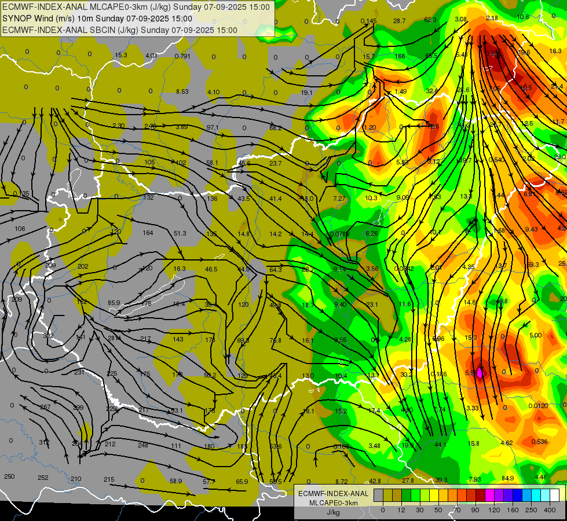
Task: Click the map value 215
Action: pyautogui.click(x=109, y=479)
